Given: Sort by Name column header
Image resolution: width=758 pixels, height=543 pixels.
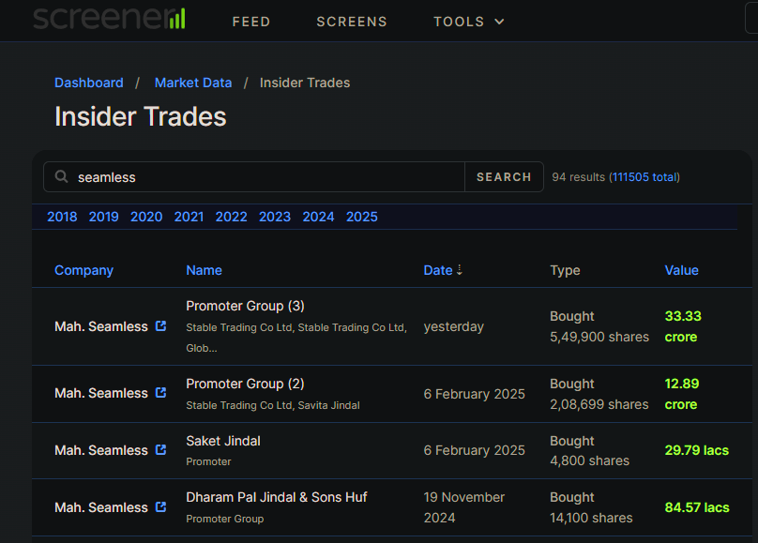Looking at the screenshot, I should pyautogui.click(x=204, y=270).
